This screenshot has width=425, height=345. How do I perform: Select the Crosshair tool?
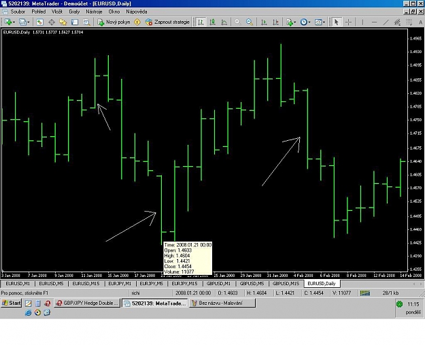coord(349,22)
